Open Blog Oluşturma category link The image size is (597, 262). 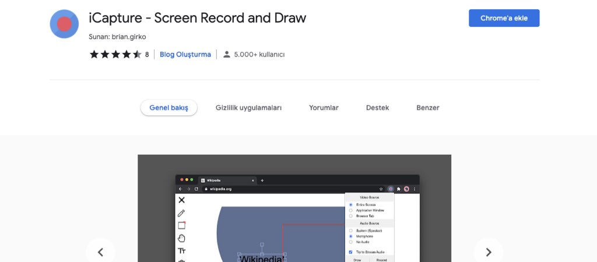pyautogui.click(x=185, y=54)
